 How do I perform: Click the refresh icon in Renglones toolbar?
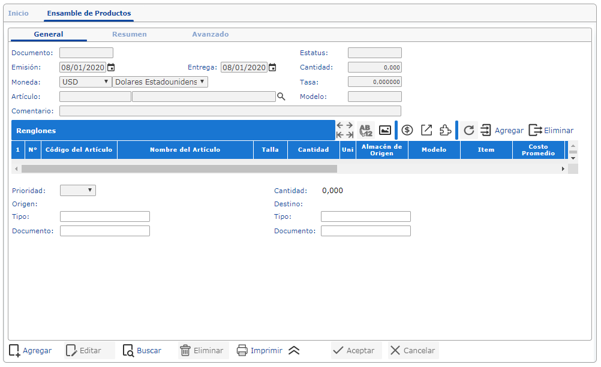coord(469,130)
